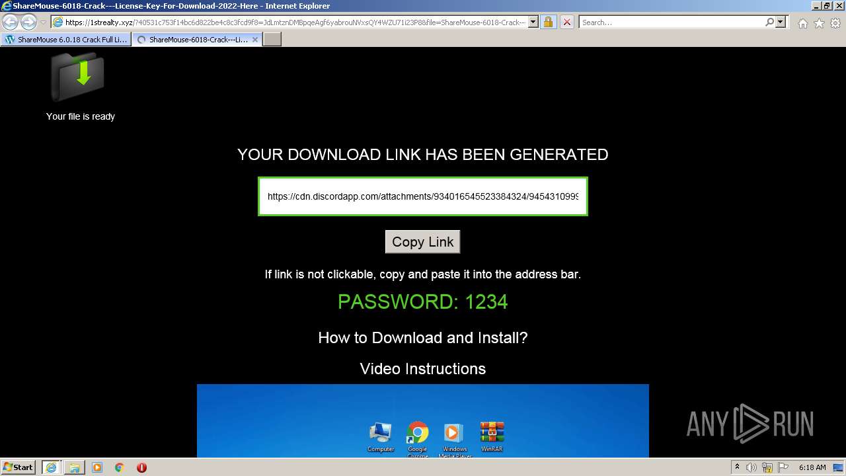
Task: Select the ShareMouse-6018-Crack---Li... tab
Action: tap(197, 40)
